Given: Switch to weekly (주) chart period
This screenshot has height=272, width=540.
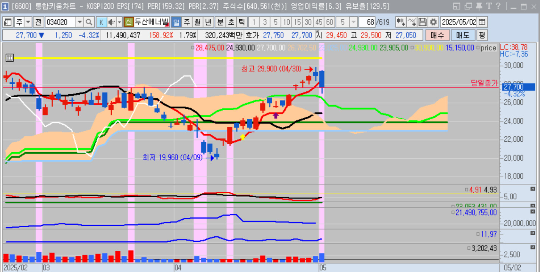Looking at the screenshot, I should coord(187,22).
